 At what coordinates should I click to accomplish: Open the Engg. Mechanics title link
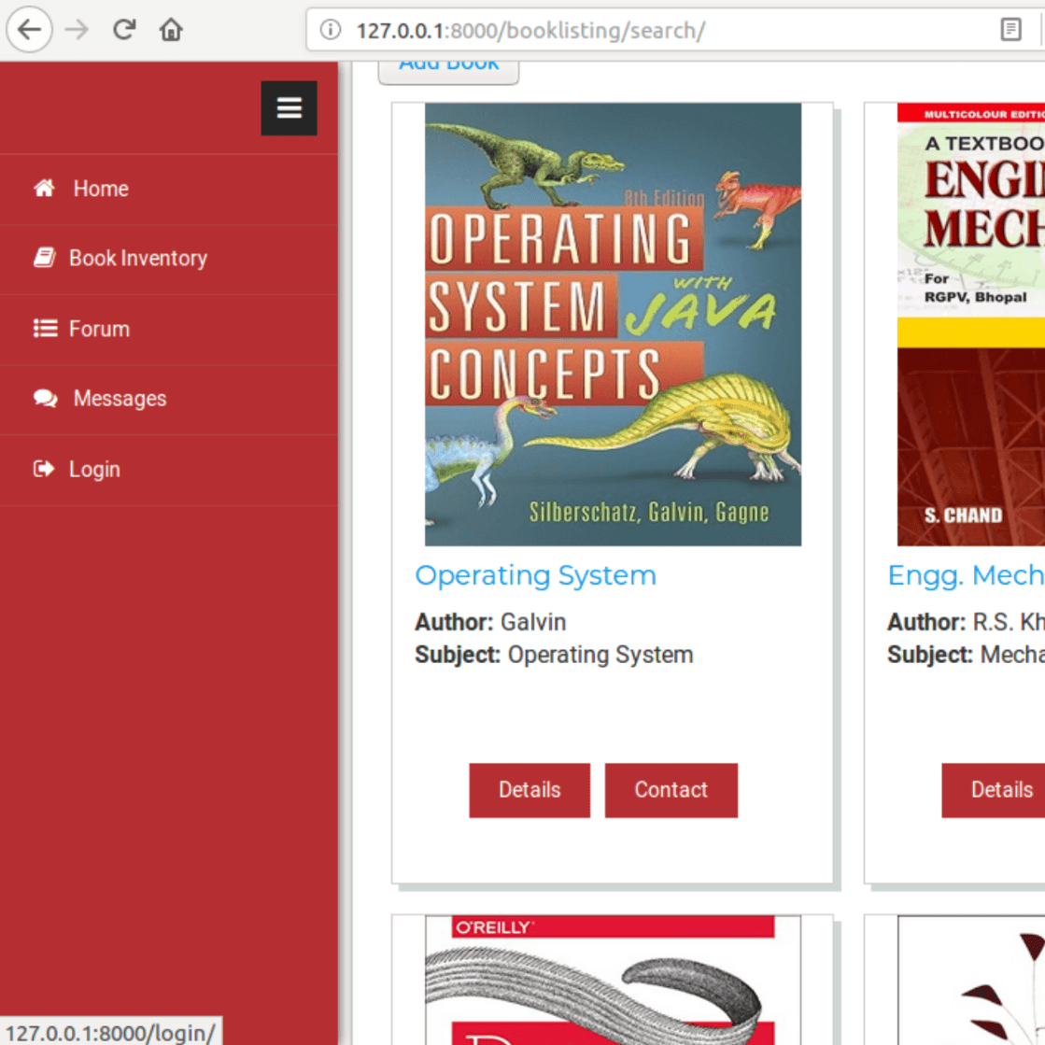[966, 575]
